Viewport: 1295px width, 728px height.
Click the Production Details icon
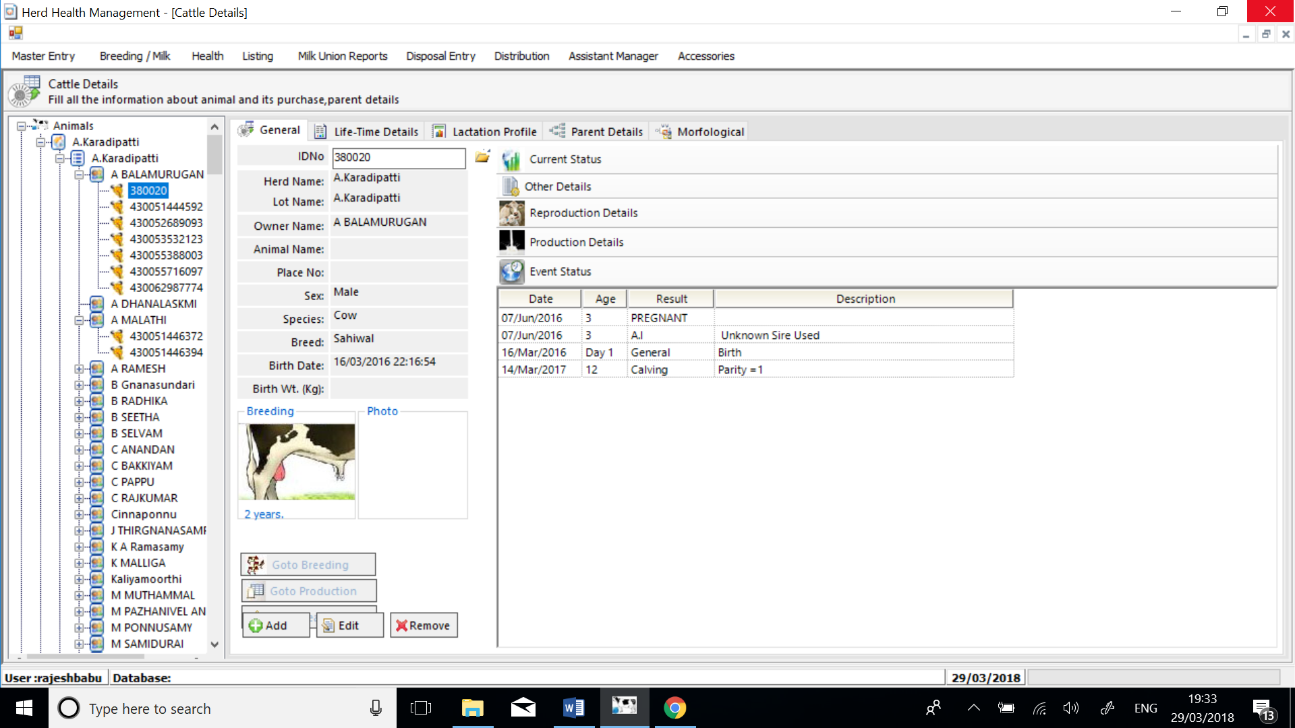point(511,241)
